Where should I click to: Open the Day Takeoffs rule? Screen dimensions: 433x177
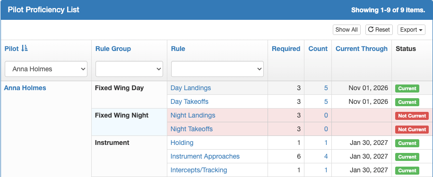pyautogui.click(x=190, y=102)
